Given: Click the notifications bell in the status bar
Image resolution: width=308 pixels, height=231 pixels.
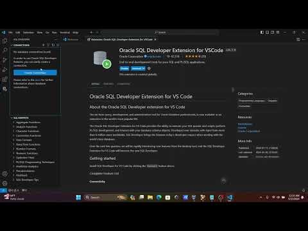Looking at the screenshot, I should (304, 190).
